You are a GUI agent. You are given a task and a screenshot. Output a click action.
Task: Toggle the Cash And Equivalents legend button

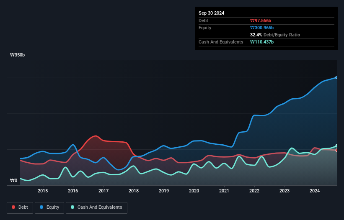[x=96, y=207]
